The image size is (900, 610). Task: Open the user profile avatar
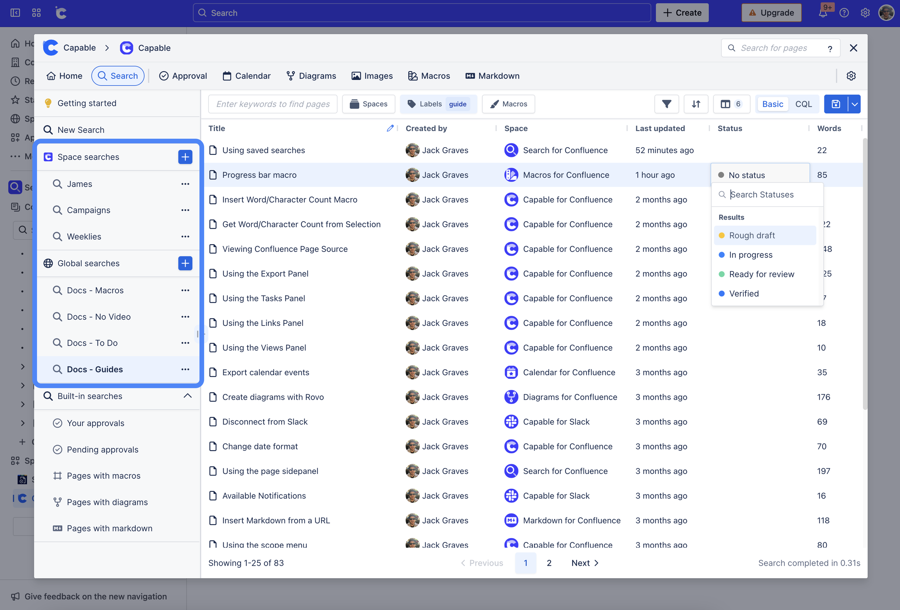(x=886, y=13)
